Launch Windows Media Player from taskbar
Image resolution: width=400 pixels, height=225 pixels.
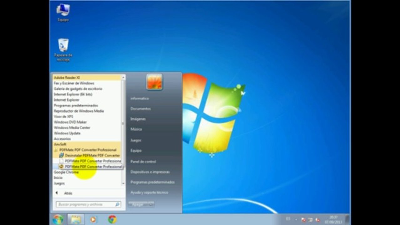93,219
